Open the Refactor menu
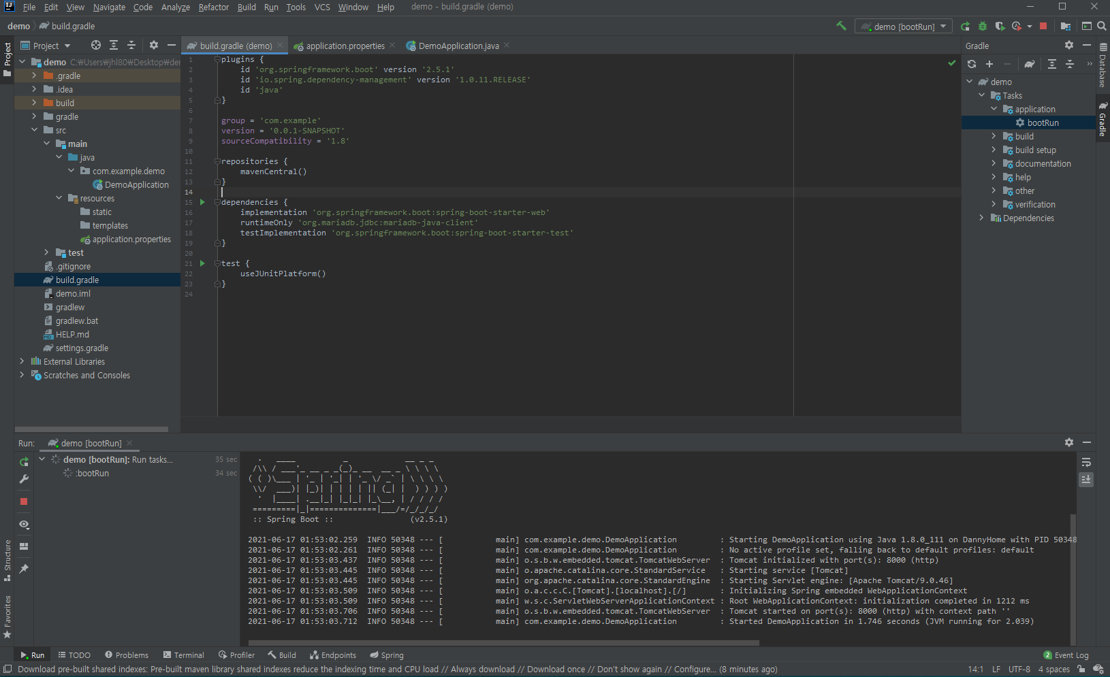 point(214,7)
